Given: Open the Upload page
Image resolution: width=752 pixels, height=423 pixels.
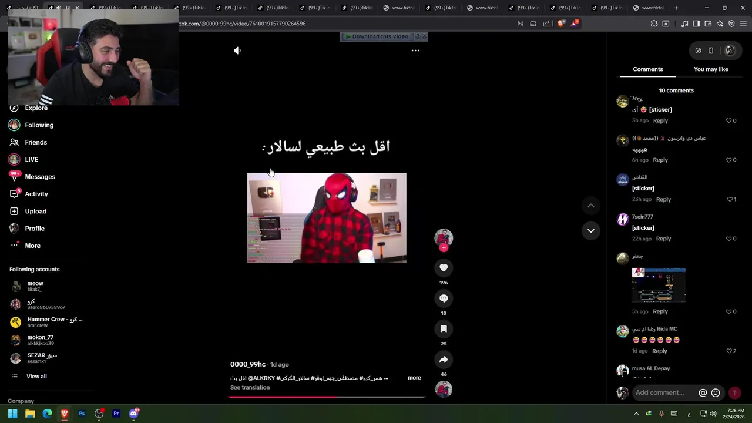Looking at the screenshot, I should click(35, 211).
